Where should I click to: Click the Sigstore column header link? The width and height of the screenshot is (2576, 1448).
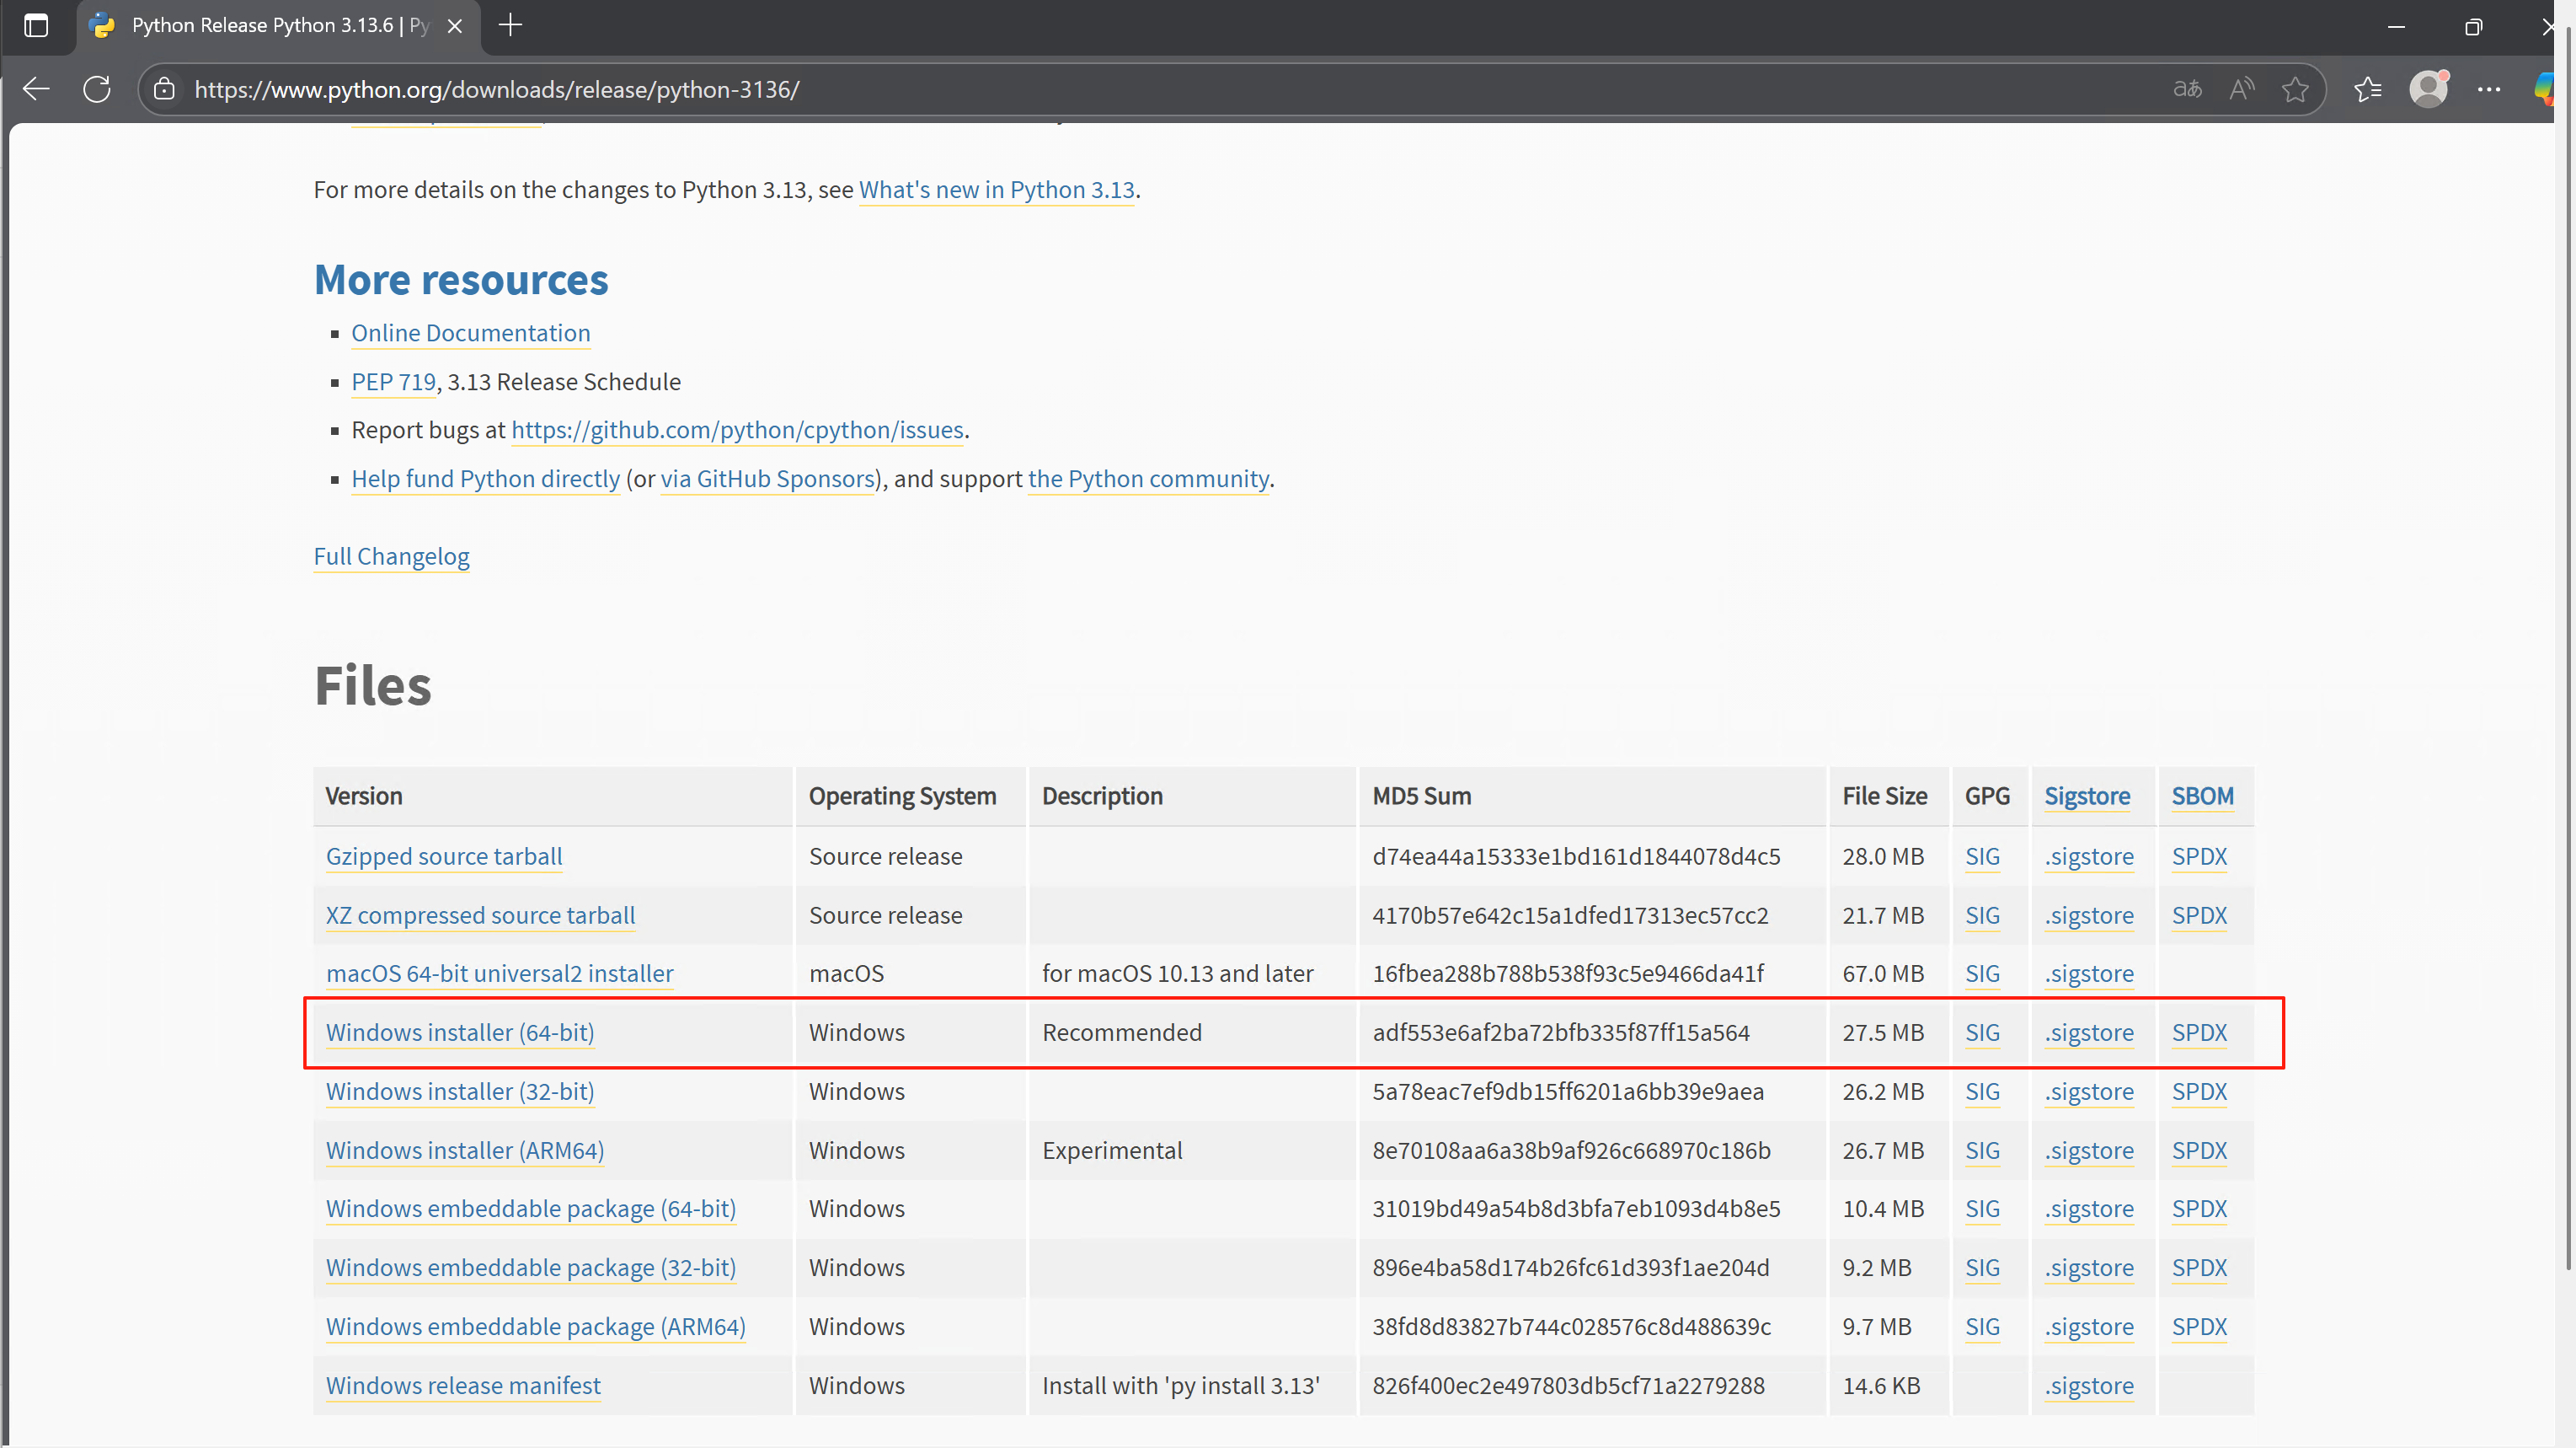[x=2087, y=796]
